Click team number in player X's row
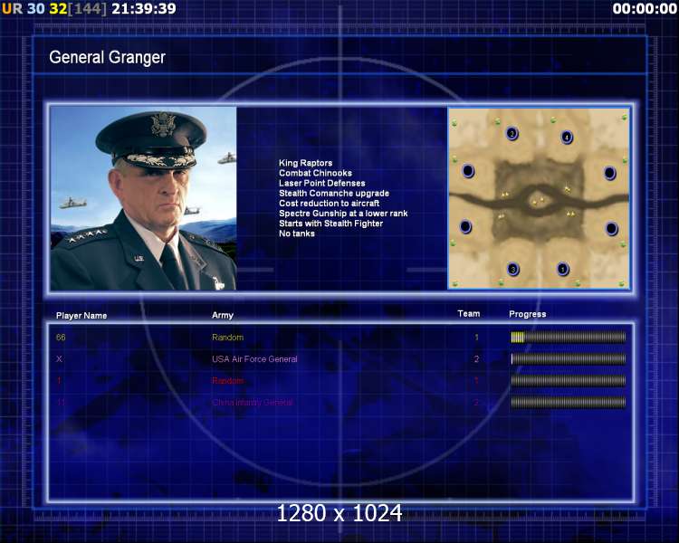This screenshot has width=679, height=543. click(476, 359)
